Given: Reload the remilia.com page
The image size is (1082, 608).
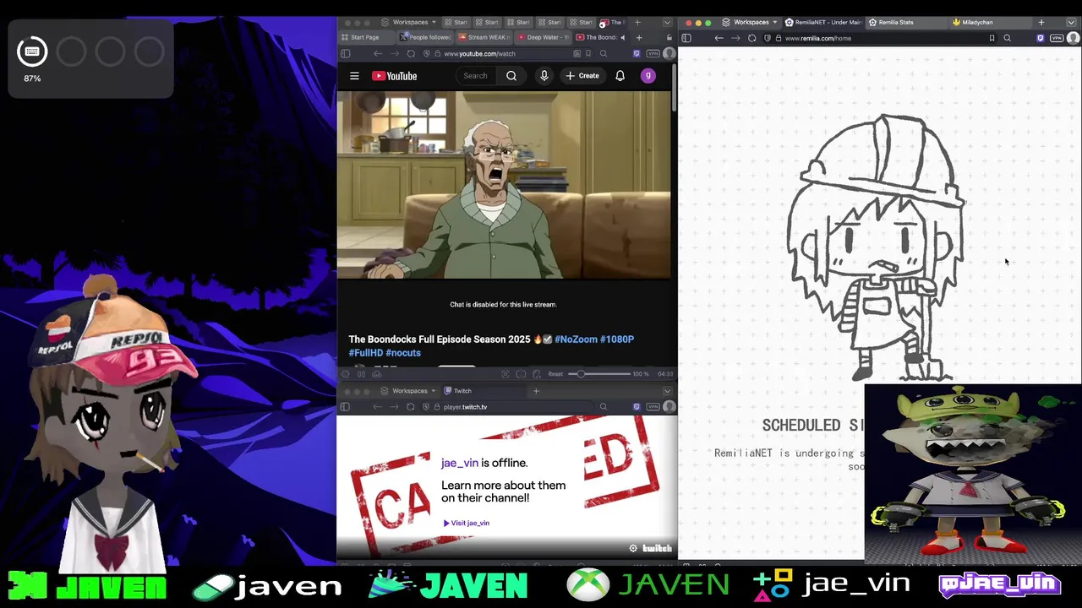Looking at the screenshot, I should tap(751, 38).
